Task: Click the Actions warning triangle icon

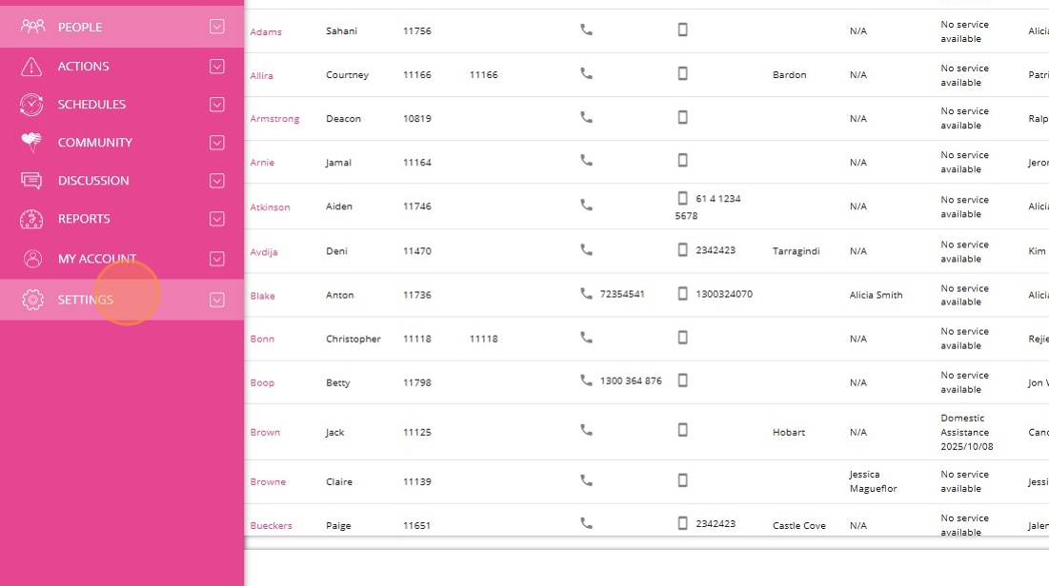Action: point(32,67)
